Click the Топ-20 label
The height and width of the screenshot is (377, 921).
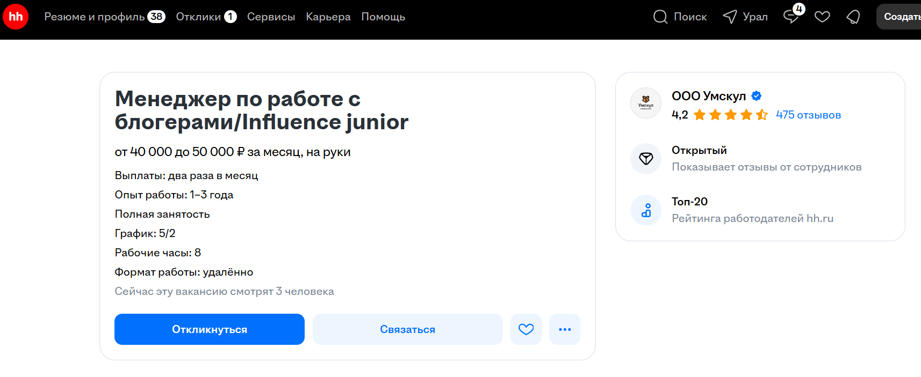(x=689, y=202)
